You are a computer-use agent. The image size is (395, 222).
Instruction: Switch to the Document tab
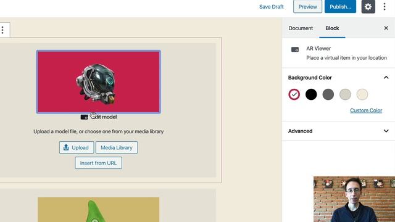click(301, 28)
